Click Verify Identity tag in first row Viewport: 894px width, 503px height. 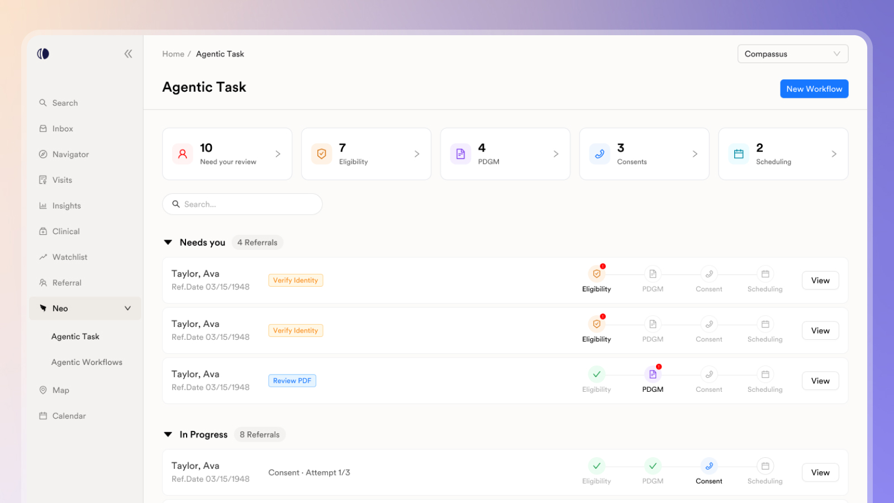(296, 280)
